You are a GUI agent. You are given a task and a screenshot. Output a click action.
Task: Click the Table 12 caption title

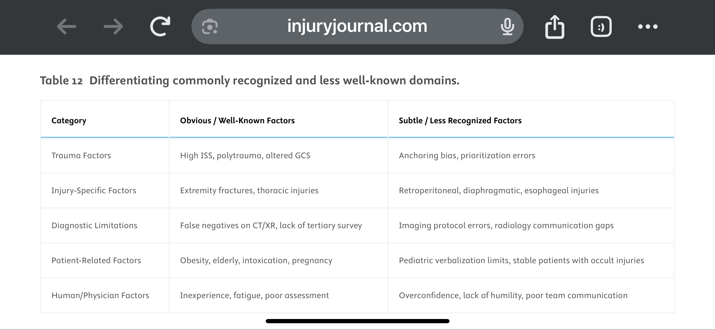click(250, 80)
